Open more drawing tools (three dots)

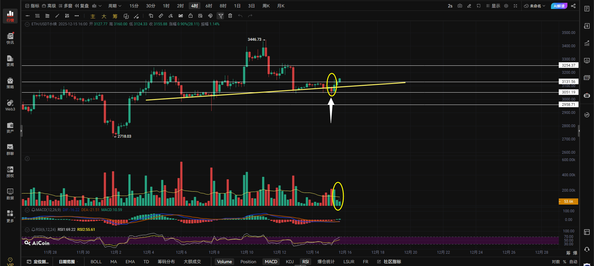(77, 16)
